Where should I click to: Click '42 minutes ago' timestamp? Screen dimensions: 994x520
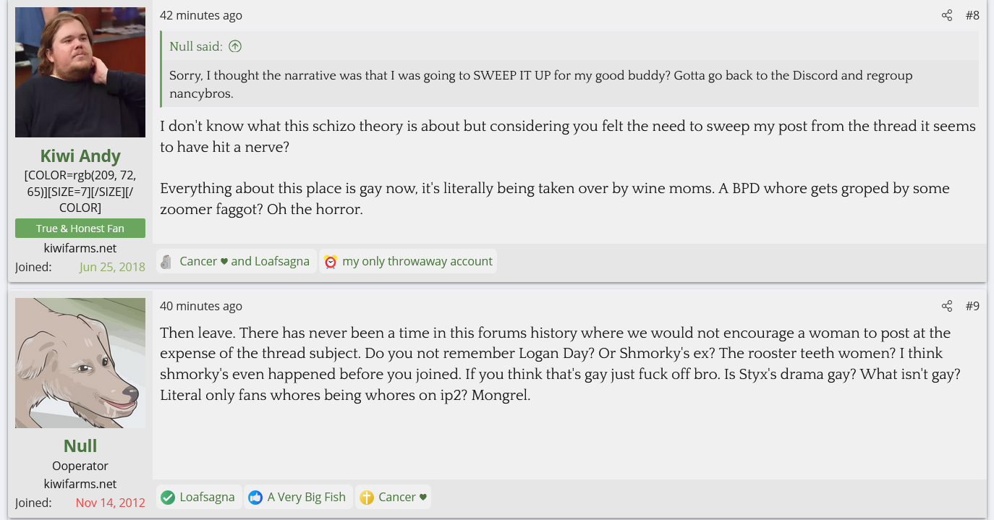201,15
